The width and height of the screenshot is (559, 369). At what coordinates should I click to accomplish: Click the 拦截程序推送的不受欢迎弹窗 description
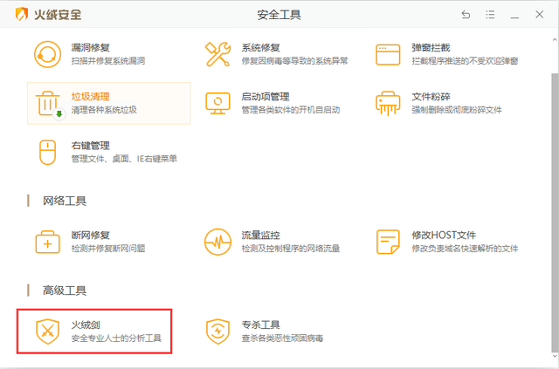(x=465, y=61)
